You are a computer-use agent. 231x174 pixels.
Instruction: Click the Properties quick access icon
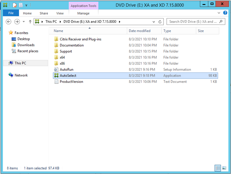pyautogui.click(x=15, y=5)
